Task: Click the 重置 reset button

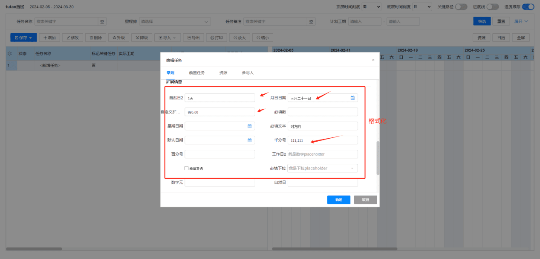Action: tap(502, 21)
